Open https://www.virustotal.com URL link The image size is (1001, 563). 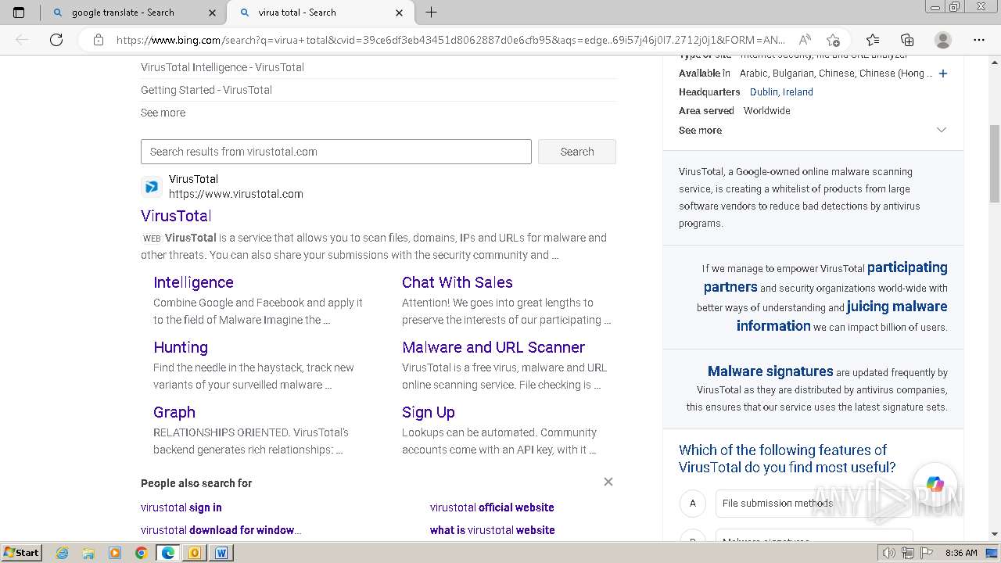pyautogui.click(x=236, y=194)
